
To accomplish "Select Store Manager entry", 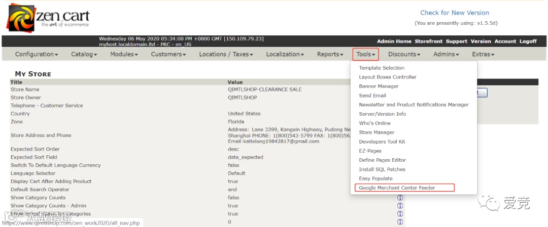I will pyautogui.click(x=376, y=132).
